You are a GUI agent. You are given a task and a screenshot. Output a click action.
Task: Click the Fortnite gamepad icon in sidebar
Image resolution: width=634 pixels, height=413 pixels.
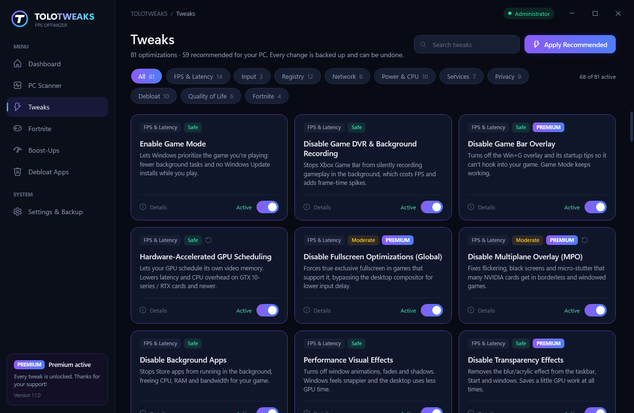tap(18, 129)
